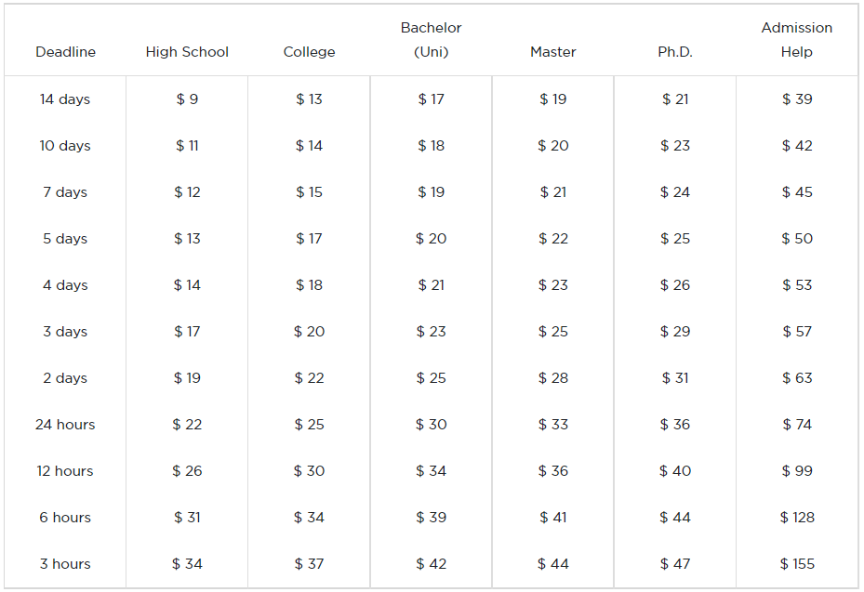The image size is (864, 592).
Task: Click the $ 155 Admission Help price
Action: [x=797, y=564]
